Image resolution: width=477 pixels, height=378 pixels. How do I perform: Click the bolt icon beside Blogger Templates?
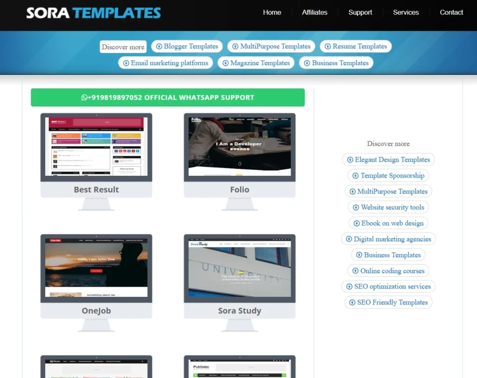point(159,46)
